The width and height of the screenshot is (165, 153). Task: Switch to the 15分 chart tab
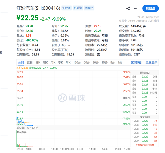[x=105, y=63]
